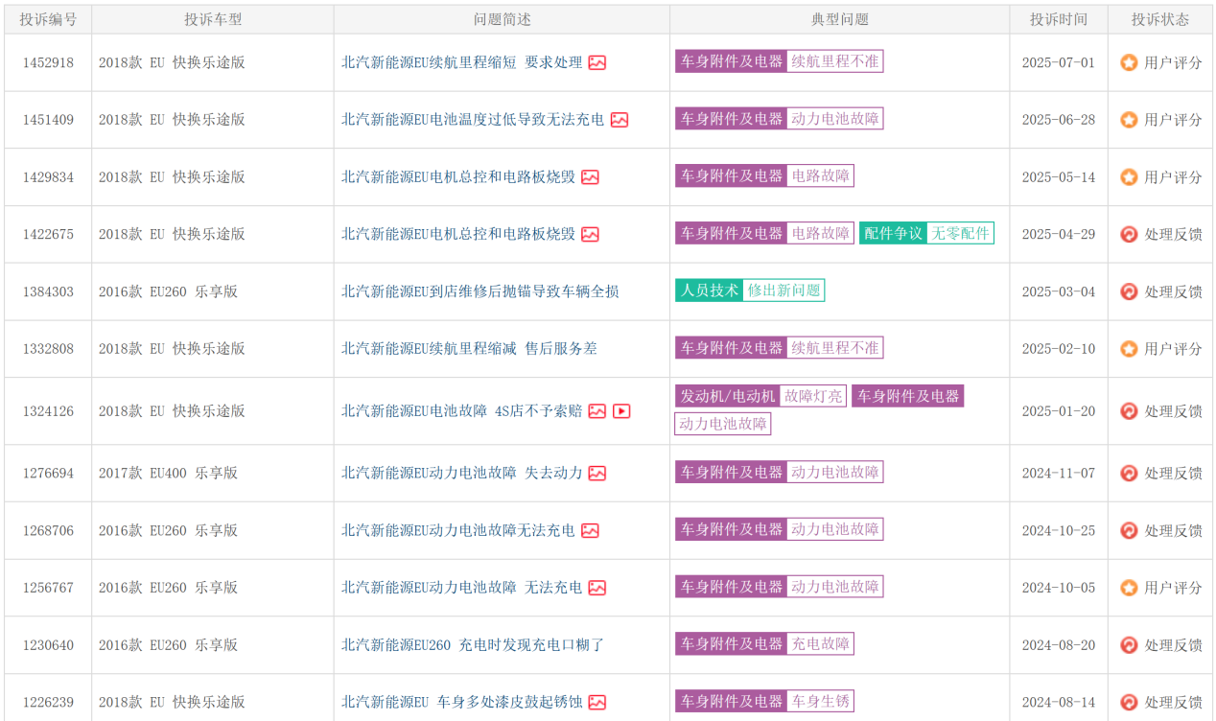Click image icon in complaint 1268706 row
The width and height of the screenshot is (1216, 721).
pyautogui.click(x=590, y=530)
